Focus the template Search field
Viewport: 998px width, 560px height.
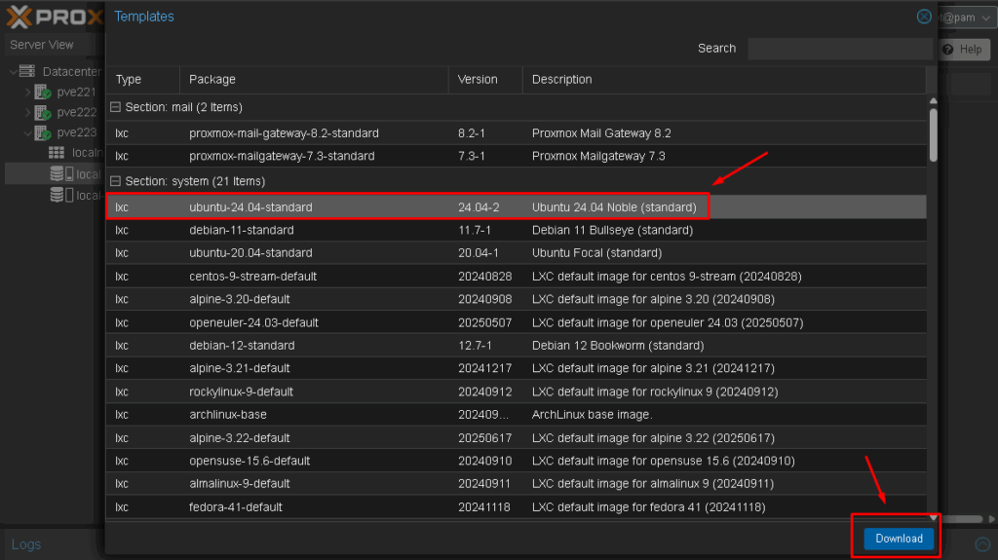[x=839, y=49]
